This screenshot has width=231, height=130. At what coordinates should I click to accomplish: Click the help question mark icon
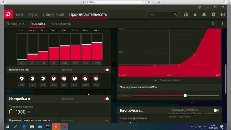pos(200,7)
